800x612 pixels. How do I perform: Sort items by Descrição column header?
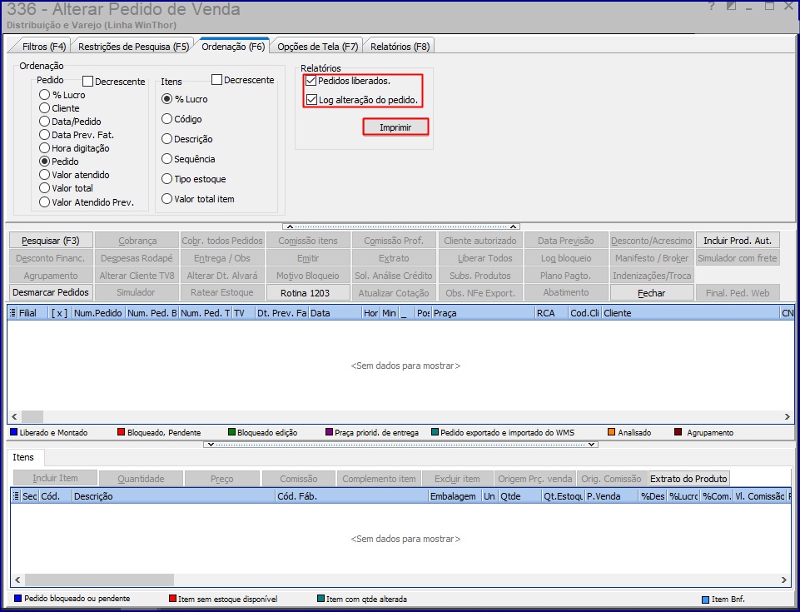173,496
